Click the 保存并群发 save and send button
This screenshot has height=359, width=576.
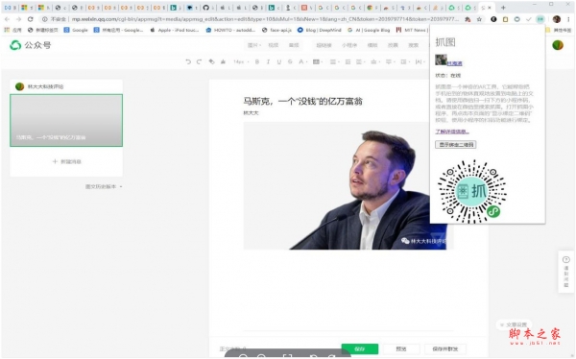[444, 348]
